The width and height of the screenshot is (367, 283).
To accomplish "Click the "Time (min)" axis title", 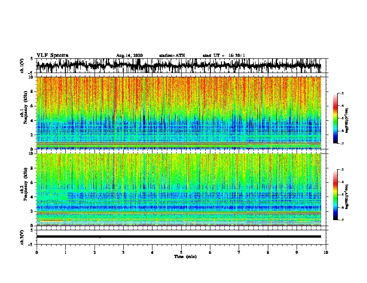I will (x=185, y=257).
